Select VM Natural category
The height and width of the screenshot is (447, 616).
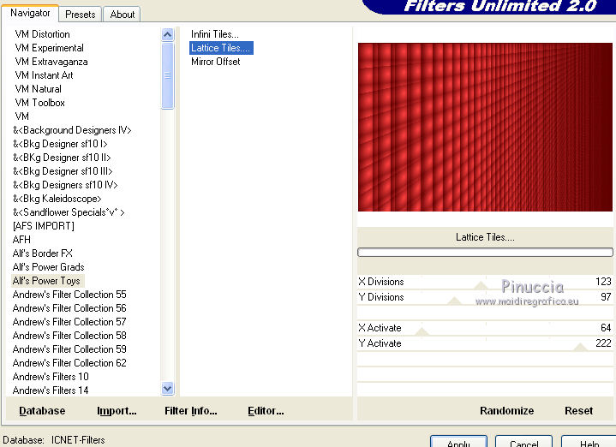click(x=38, y=89)
